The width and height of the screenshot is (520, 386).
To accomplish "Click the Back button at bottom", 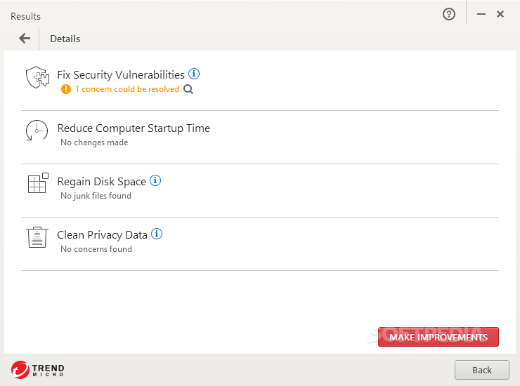I will click(482, 370).
